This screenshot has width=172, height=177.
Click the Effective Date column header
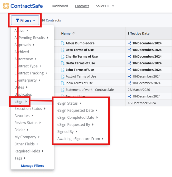(x=138, y=34)
